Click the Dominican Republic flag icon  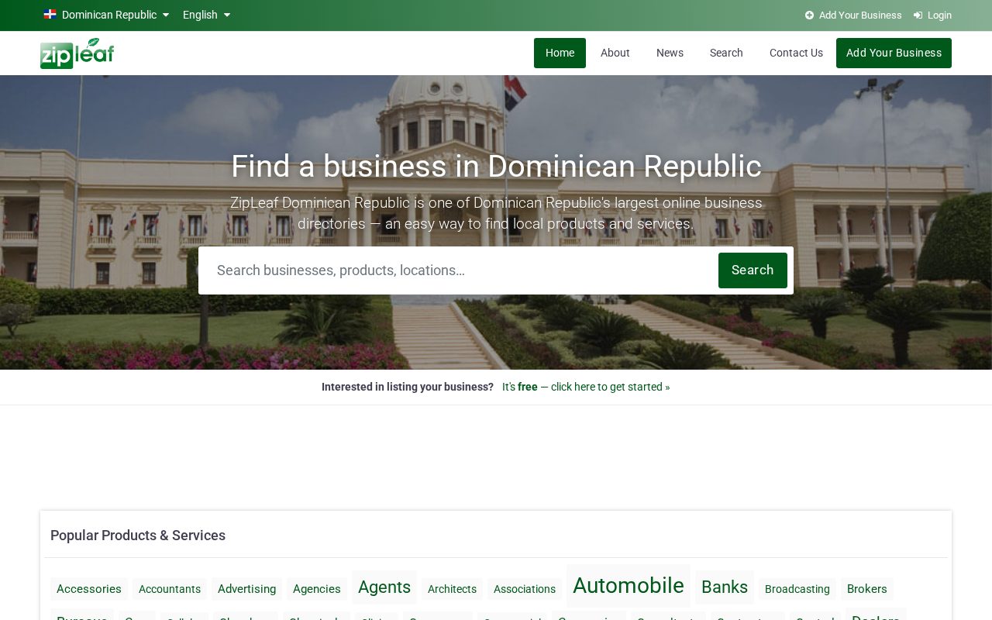pyautogui.click(x=50, y=15)
